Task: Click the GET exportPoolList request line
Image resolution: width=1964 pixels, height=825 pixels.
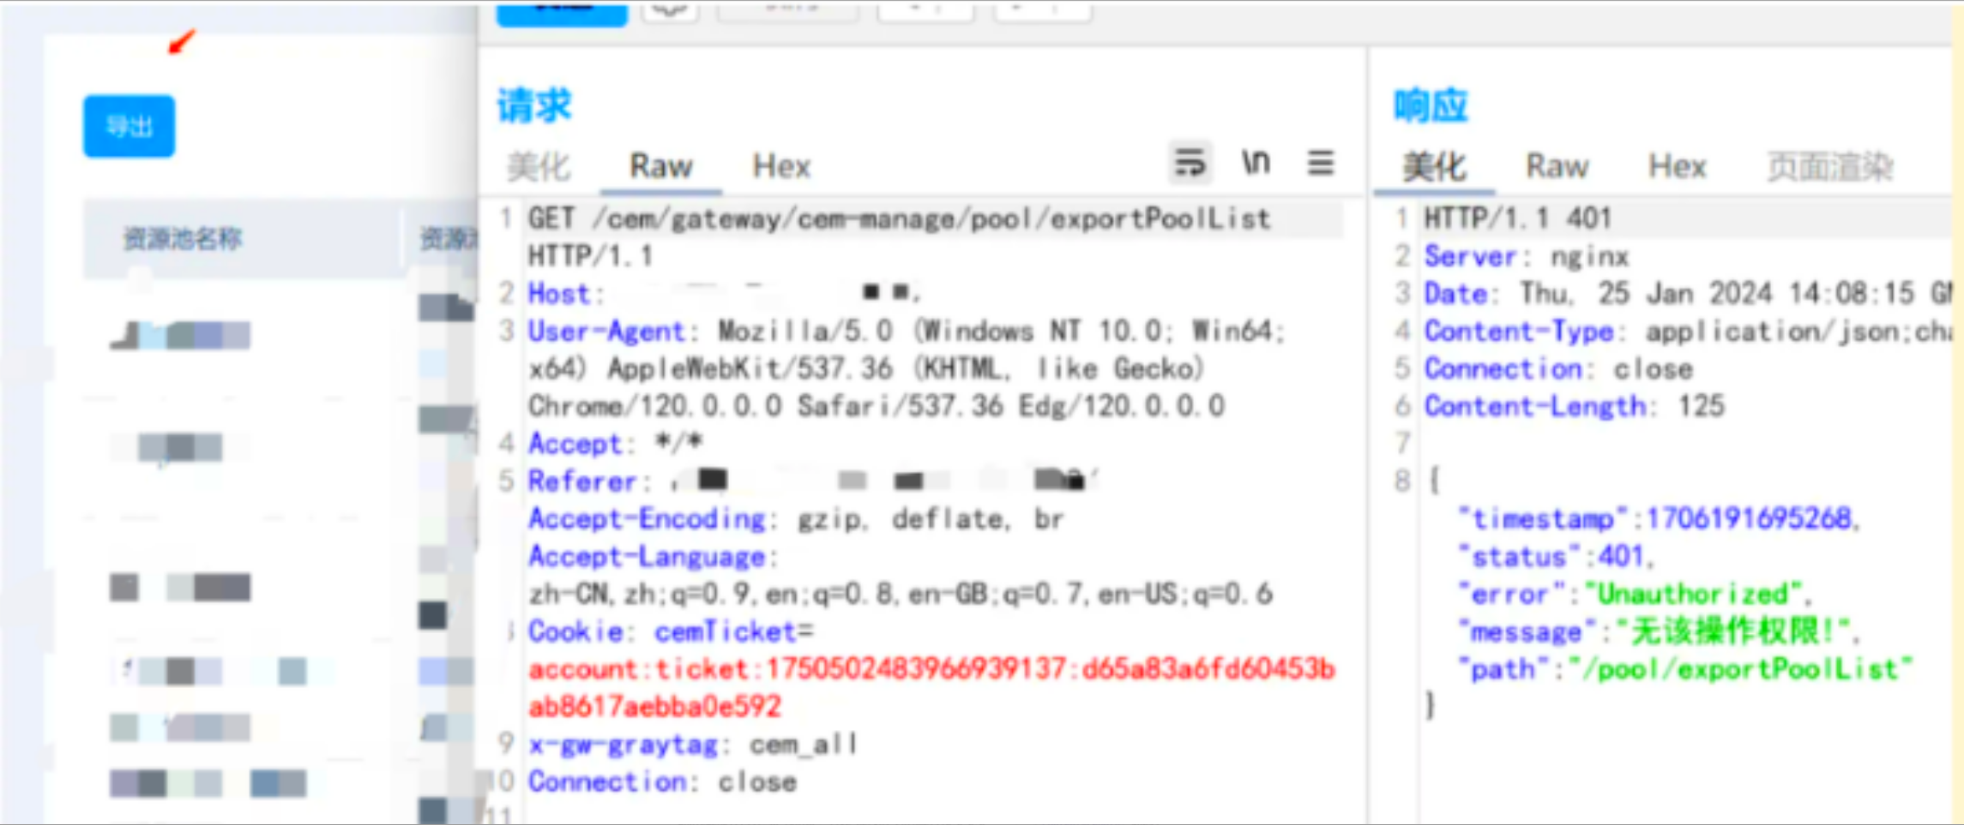Action: 898,219
